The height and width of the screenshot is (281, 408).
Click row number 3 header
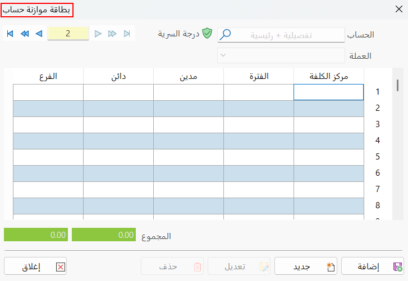pyautogui.click(x=378, y=124)
